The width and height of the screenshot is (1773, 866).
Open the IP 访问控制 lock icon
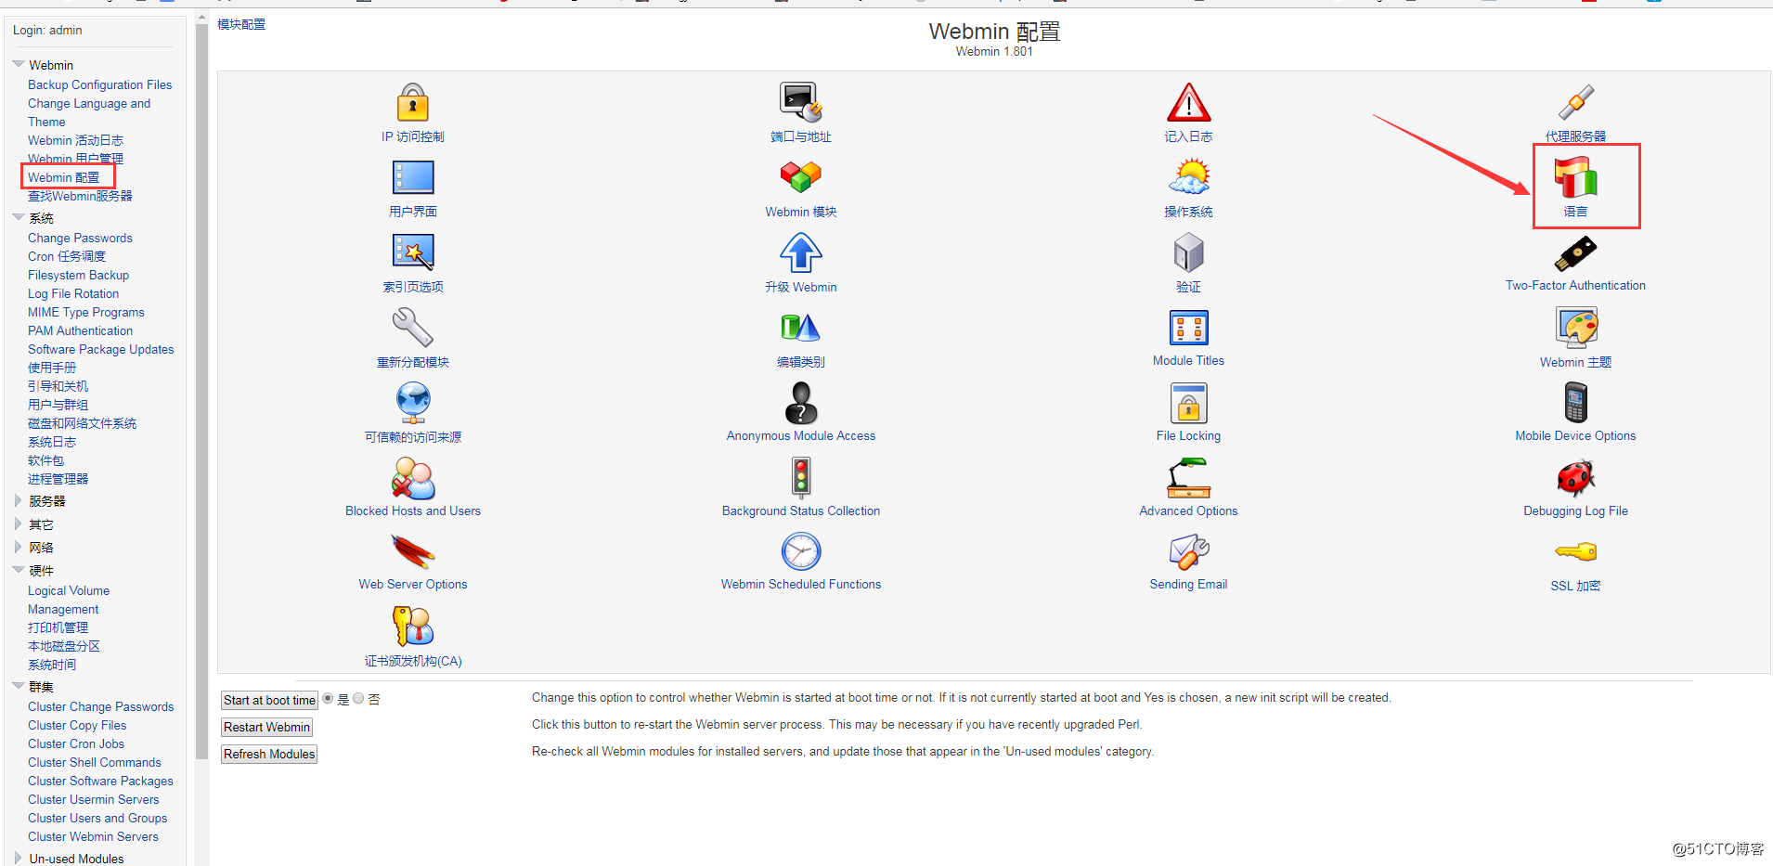click(413, 102)
